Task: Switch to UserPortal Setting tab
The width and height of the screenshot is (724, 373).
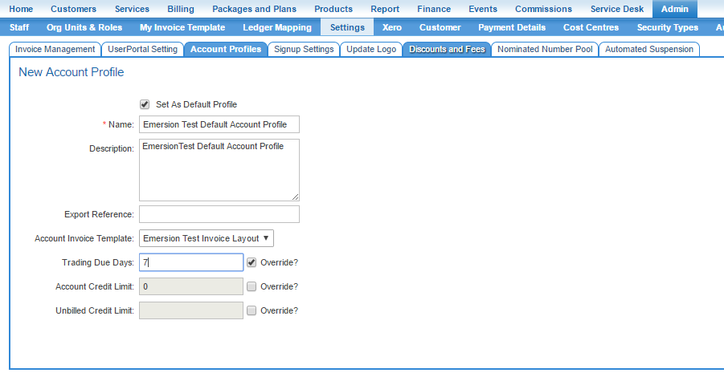Action: click(x=142, y=50)
